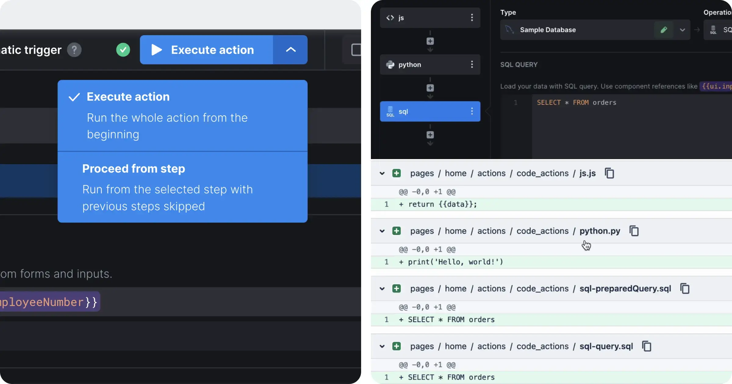Click green added icon for sql-preparedQuery.sql
Image resolution: width=732 pixels, height=384 pixels.
point(396,289)
